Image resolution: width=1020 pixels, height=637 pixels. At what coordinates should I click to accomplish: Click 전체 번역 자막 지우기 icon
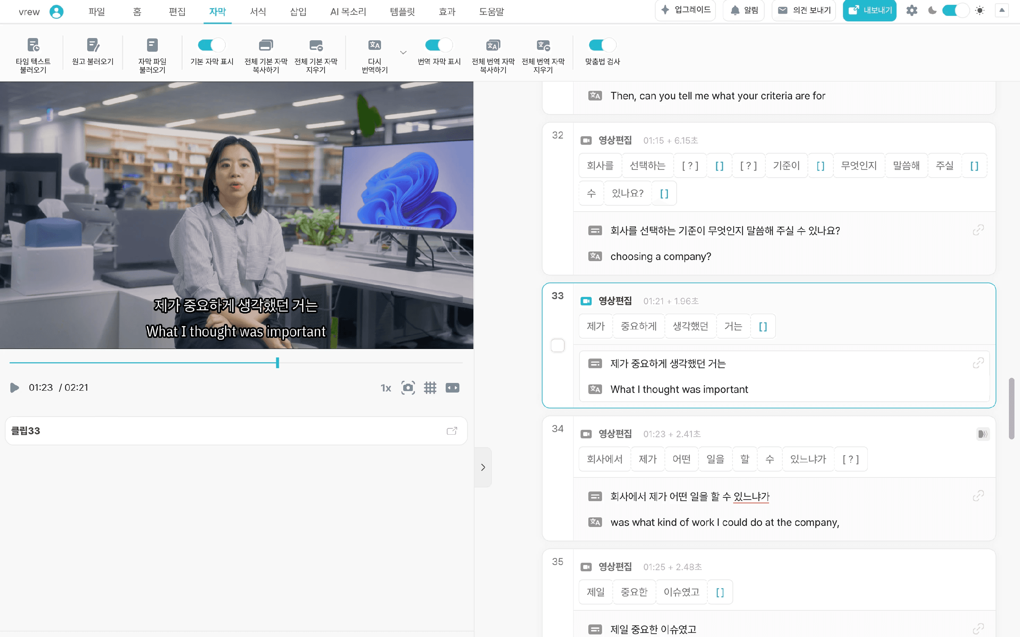point(543,45)
